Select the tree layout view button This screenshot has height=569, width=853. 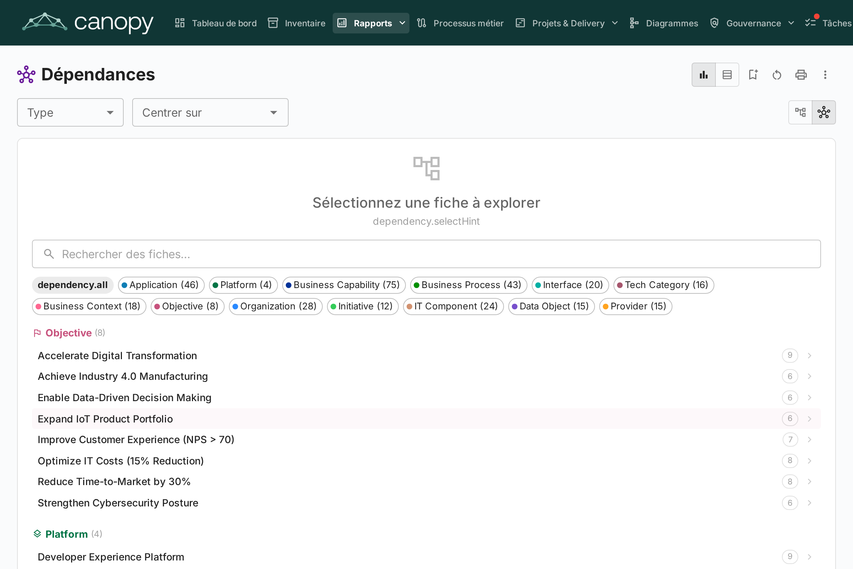tap(800, 112)
